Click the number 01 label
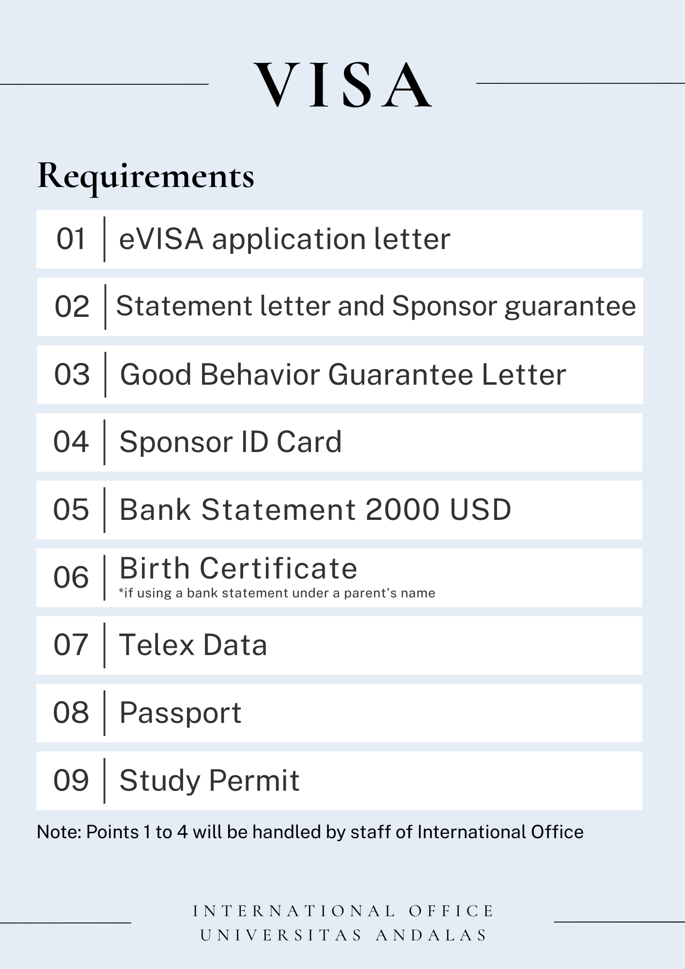This screenshot has width=685, height=969. pyautogui.click(x=71, y=239)
